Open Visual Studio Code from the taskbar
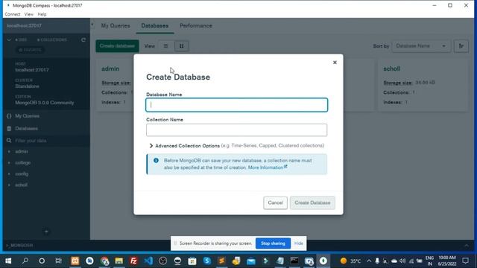477x268 pixels. click(x=148, y=261)
